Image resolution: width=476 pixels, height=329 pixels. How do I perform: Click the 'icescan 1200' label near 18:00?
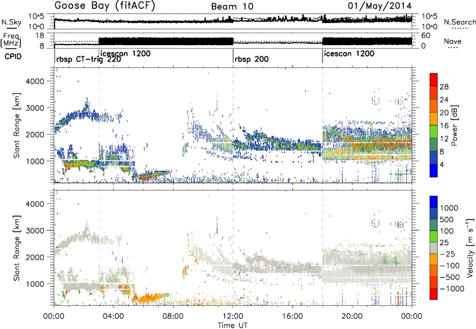coord(349,54)
